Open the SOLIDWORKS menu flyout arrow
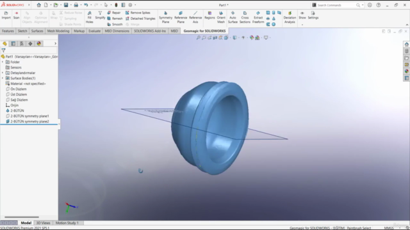Viewport: 410px width, 230px height. (x=29, y=5)
